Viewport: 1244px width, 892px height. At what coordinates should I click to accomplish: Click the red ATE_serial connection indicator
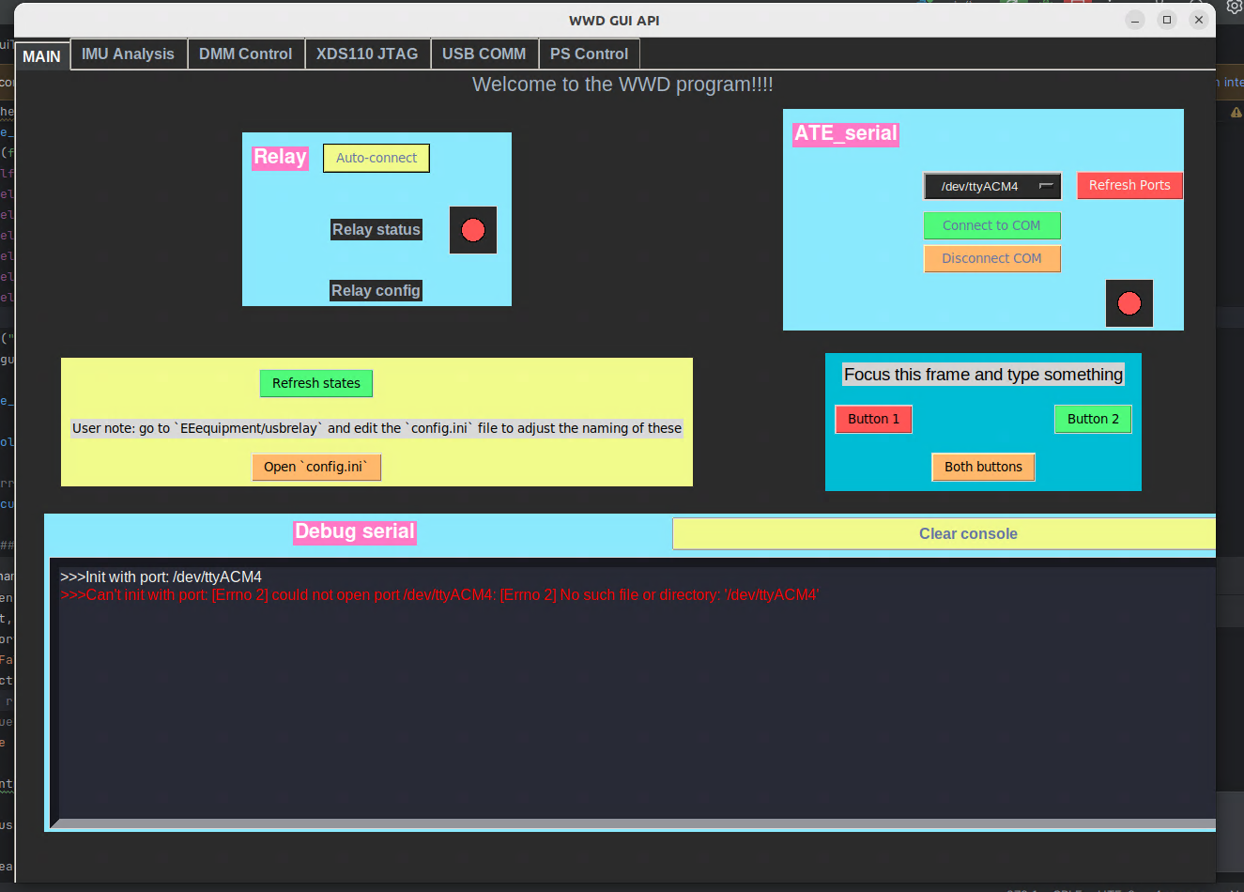pyautogui.click(x=1129, y=303)
